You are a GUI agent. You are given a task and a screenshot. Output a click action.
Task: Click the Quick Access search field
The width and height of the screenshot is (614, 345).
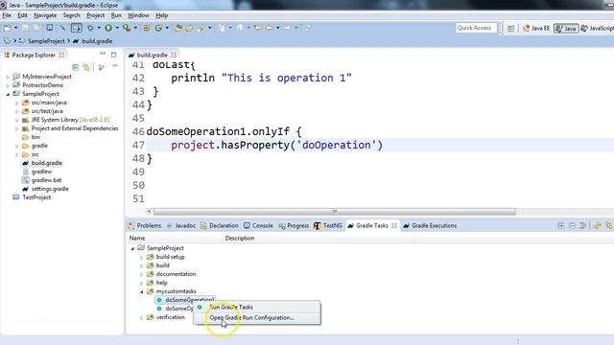[x=476, y=28]
